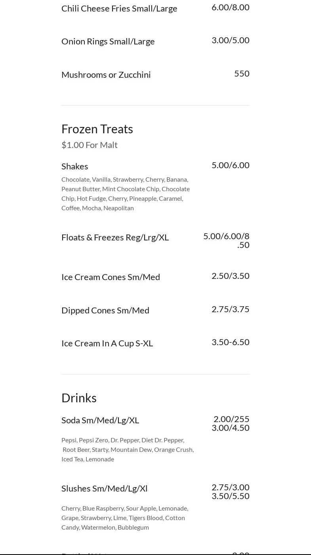Image resolution: width=311 pixels, height=555 pixels.
Task: Click the Shakes price 5.00/6.00
Action: point(230,165)
